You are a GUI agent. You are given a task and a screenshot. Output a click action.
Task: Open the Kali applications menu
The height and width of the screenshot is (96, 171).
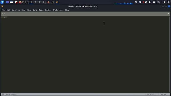[x=2, y=2]
